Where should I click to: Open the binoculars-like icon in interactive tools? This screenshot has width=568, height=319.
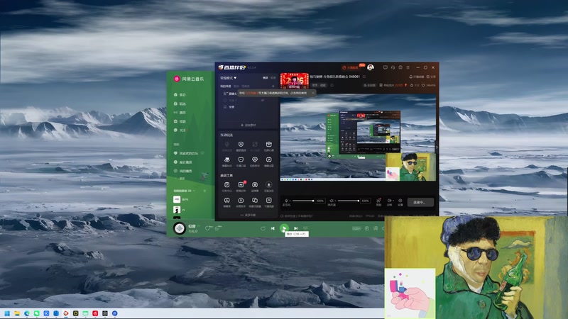click(226, 159)
